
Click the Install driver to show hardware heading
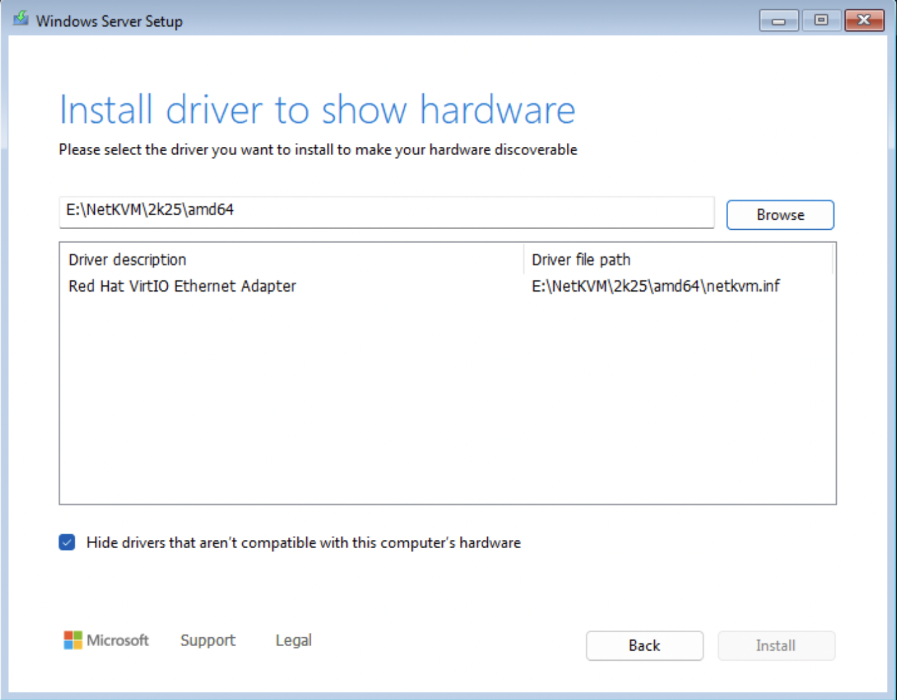coord(317,109)
